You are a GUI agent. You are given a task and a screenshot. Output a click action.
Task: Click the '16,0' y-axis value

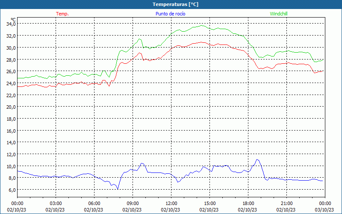pyautogui.click(x=11, y=131)
